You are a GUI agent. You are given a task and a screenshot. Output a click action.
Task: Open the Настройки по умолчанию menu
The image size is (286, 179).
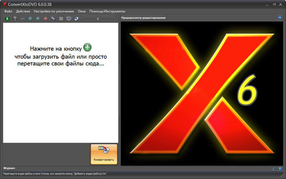point(54,11)
